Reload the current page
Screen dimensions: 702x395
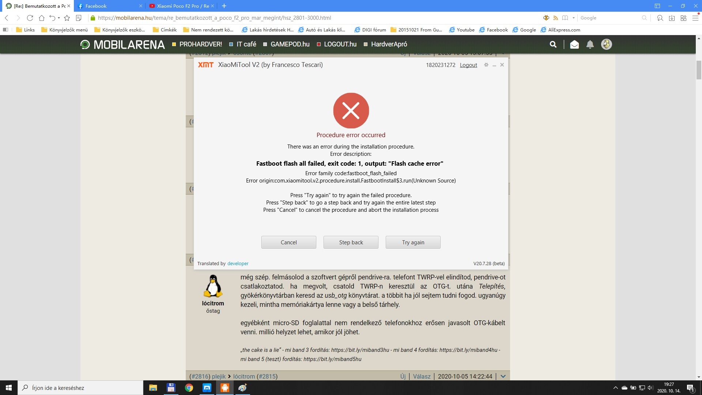30,18
